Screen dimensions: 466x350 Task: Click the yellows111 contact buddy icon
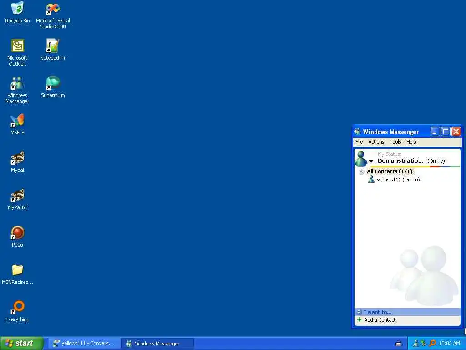click(x=371, y=179)
